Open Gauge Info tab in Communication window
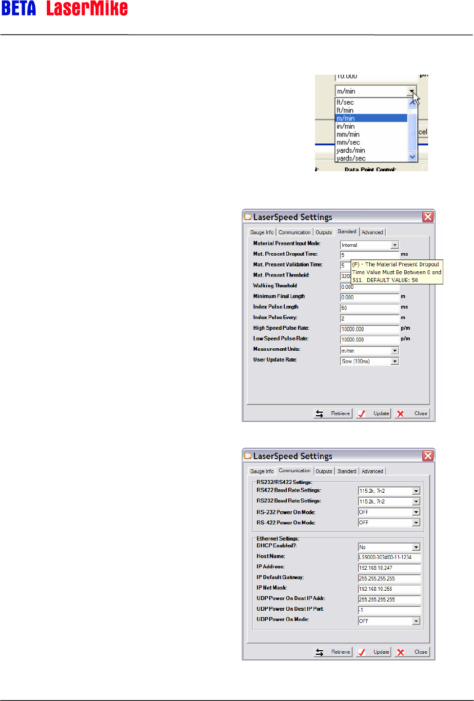This screenshot has width=474, height=701. (262, 471)
